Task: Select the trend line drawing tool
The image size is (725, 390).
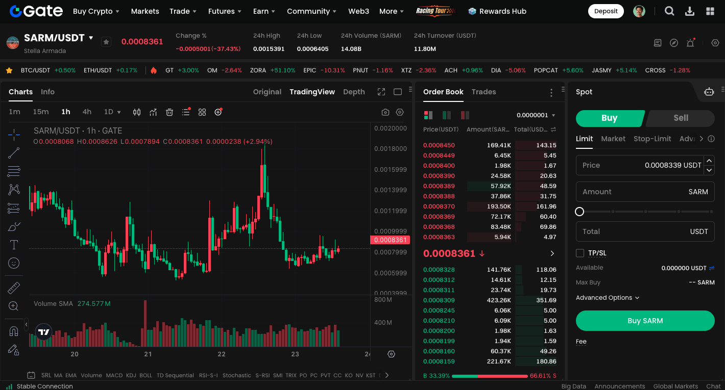Action: [x=14, y=152]
